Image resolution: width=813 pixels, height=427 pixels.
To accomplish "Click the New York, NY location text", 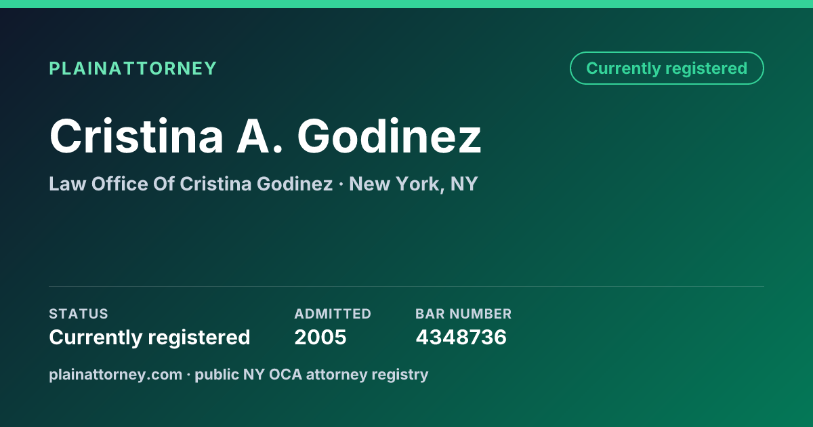I will (x=413, y=184).
